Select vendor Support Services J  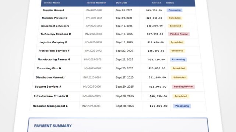click(x=48, y=87)
